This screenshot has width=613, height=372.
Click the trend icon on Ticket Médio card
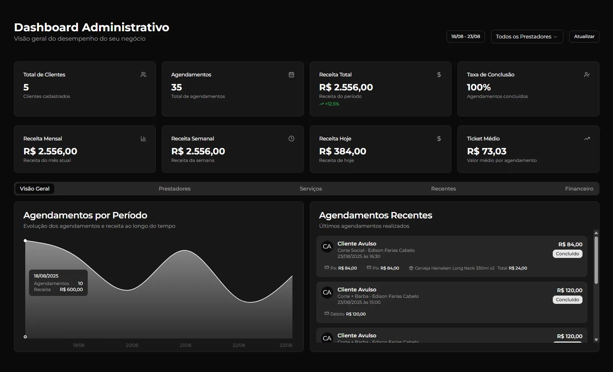point(587,139)
